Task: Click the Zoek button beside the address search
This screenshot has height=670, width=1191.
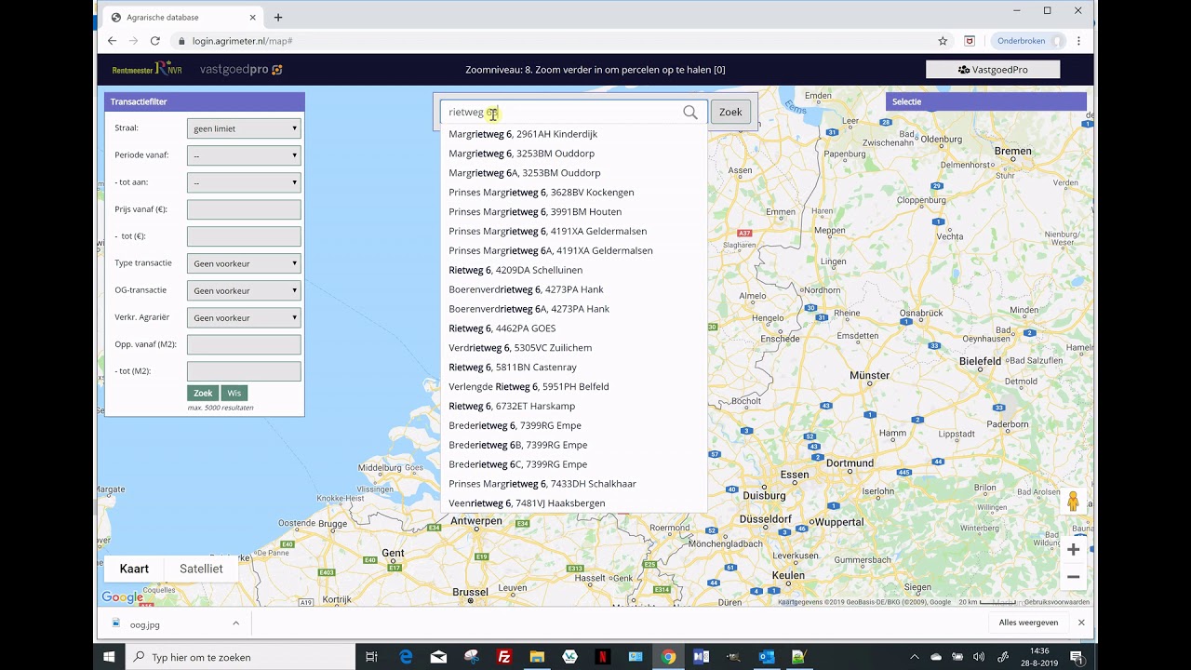Action: tap(730, 112)
